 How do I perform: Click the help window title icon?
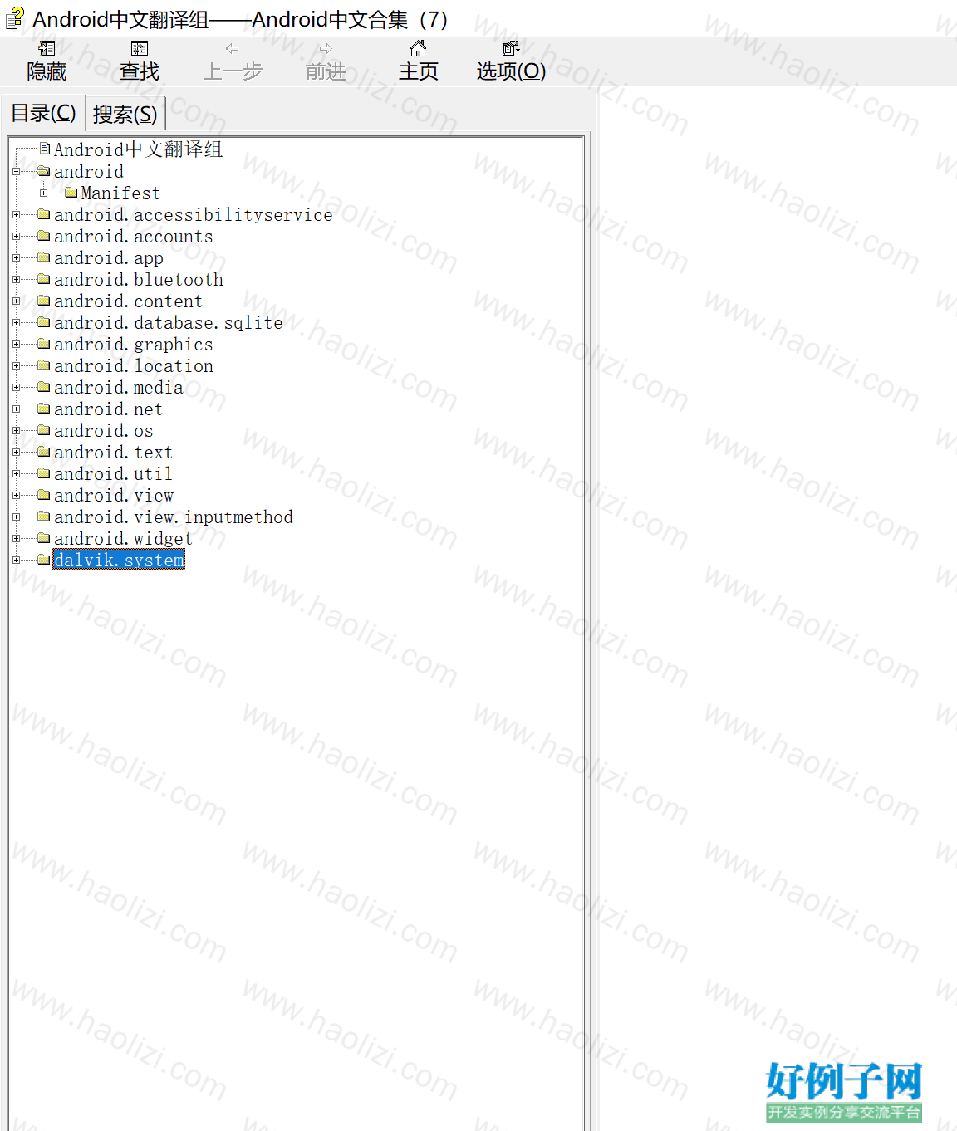point(15,17)
